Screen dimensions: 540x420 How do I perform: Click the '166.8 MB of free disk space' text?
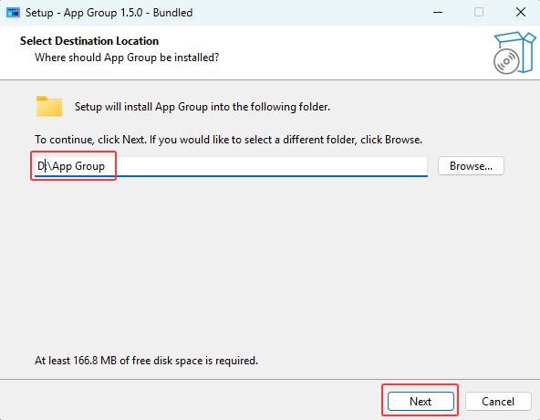[146, 361]
